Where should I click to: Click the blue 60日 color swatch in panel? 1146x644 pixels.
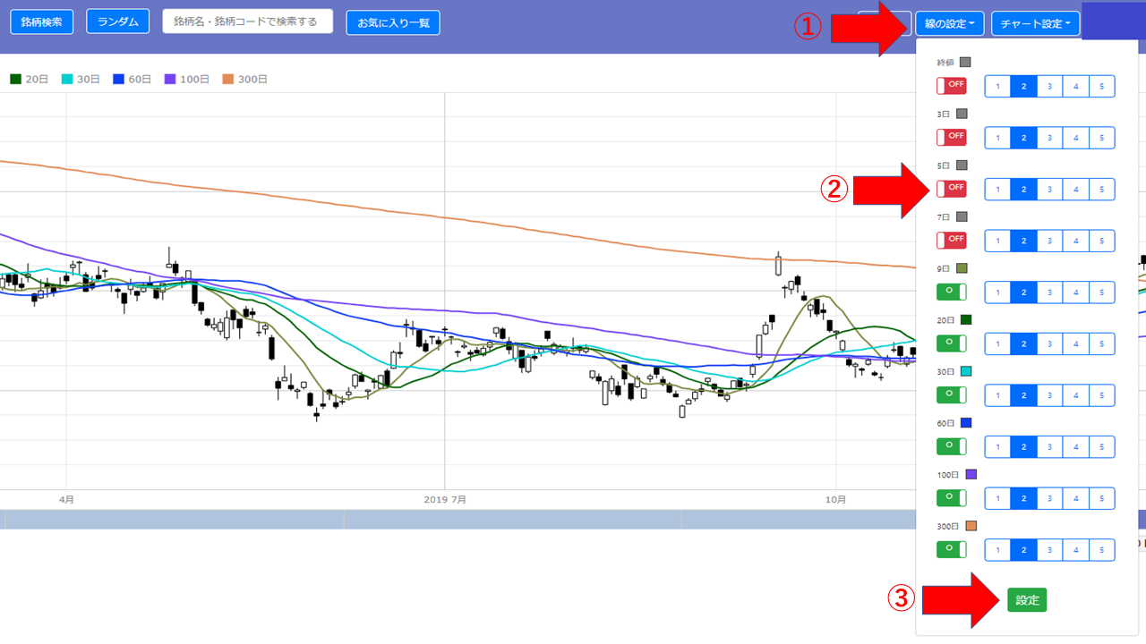pyautogui.click(x=965, y=423)
